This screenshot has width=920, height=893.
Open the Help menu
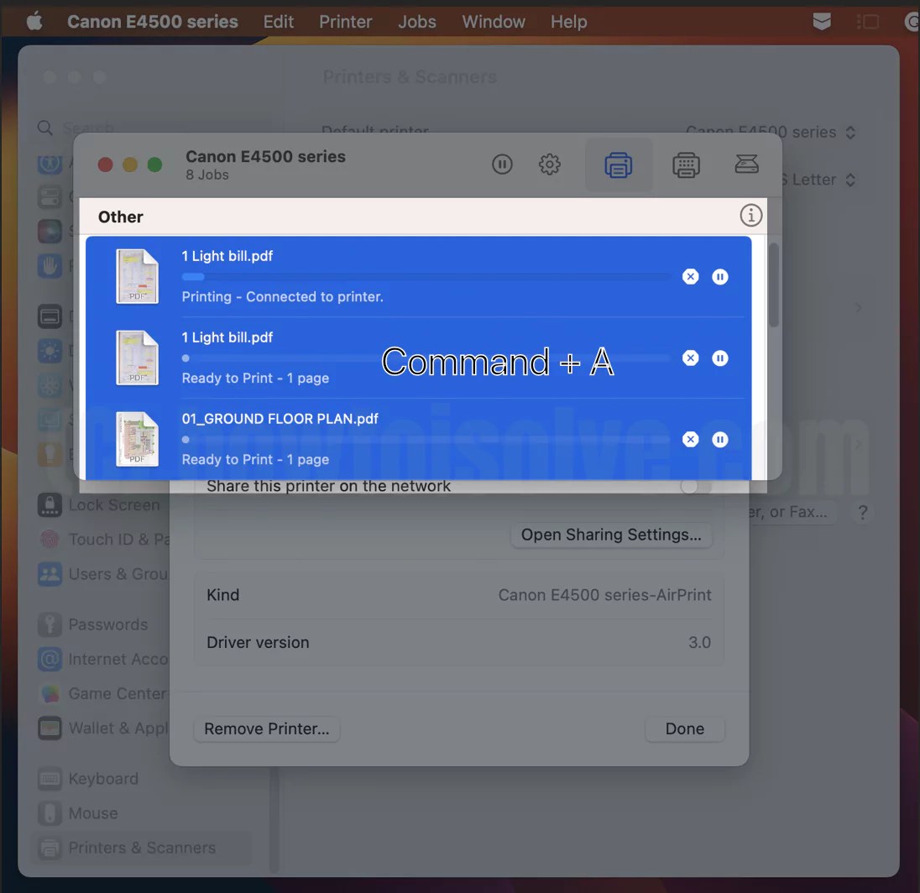[x=568, y=22]
